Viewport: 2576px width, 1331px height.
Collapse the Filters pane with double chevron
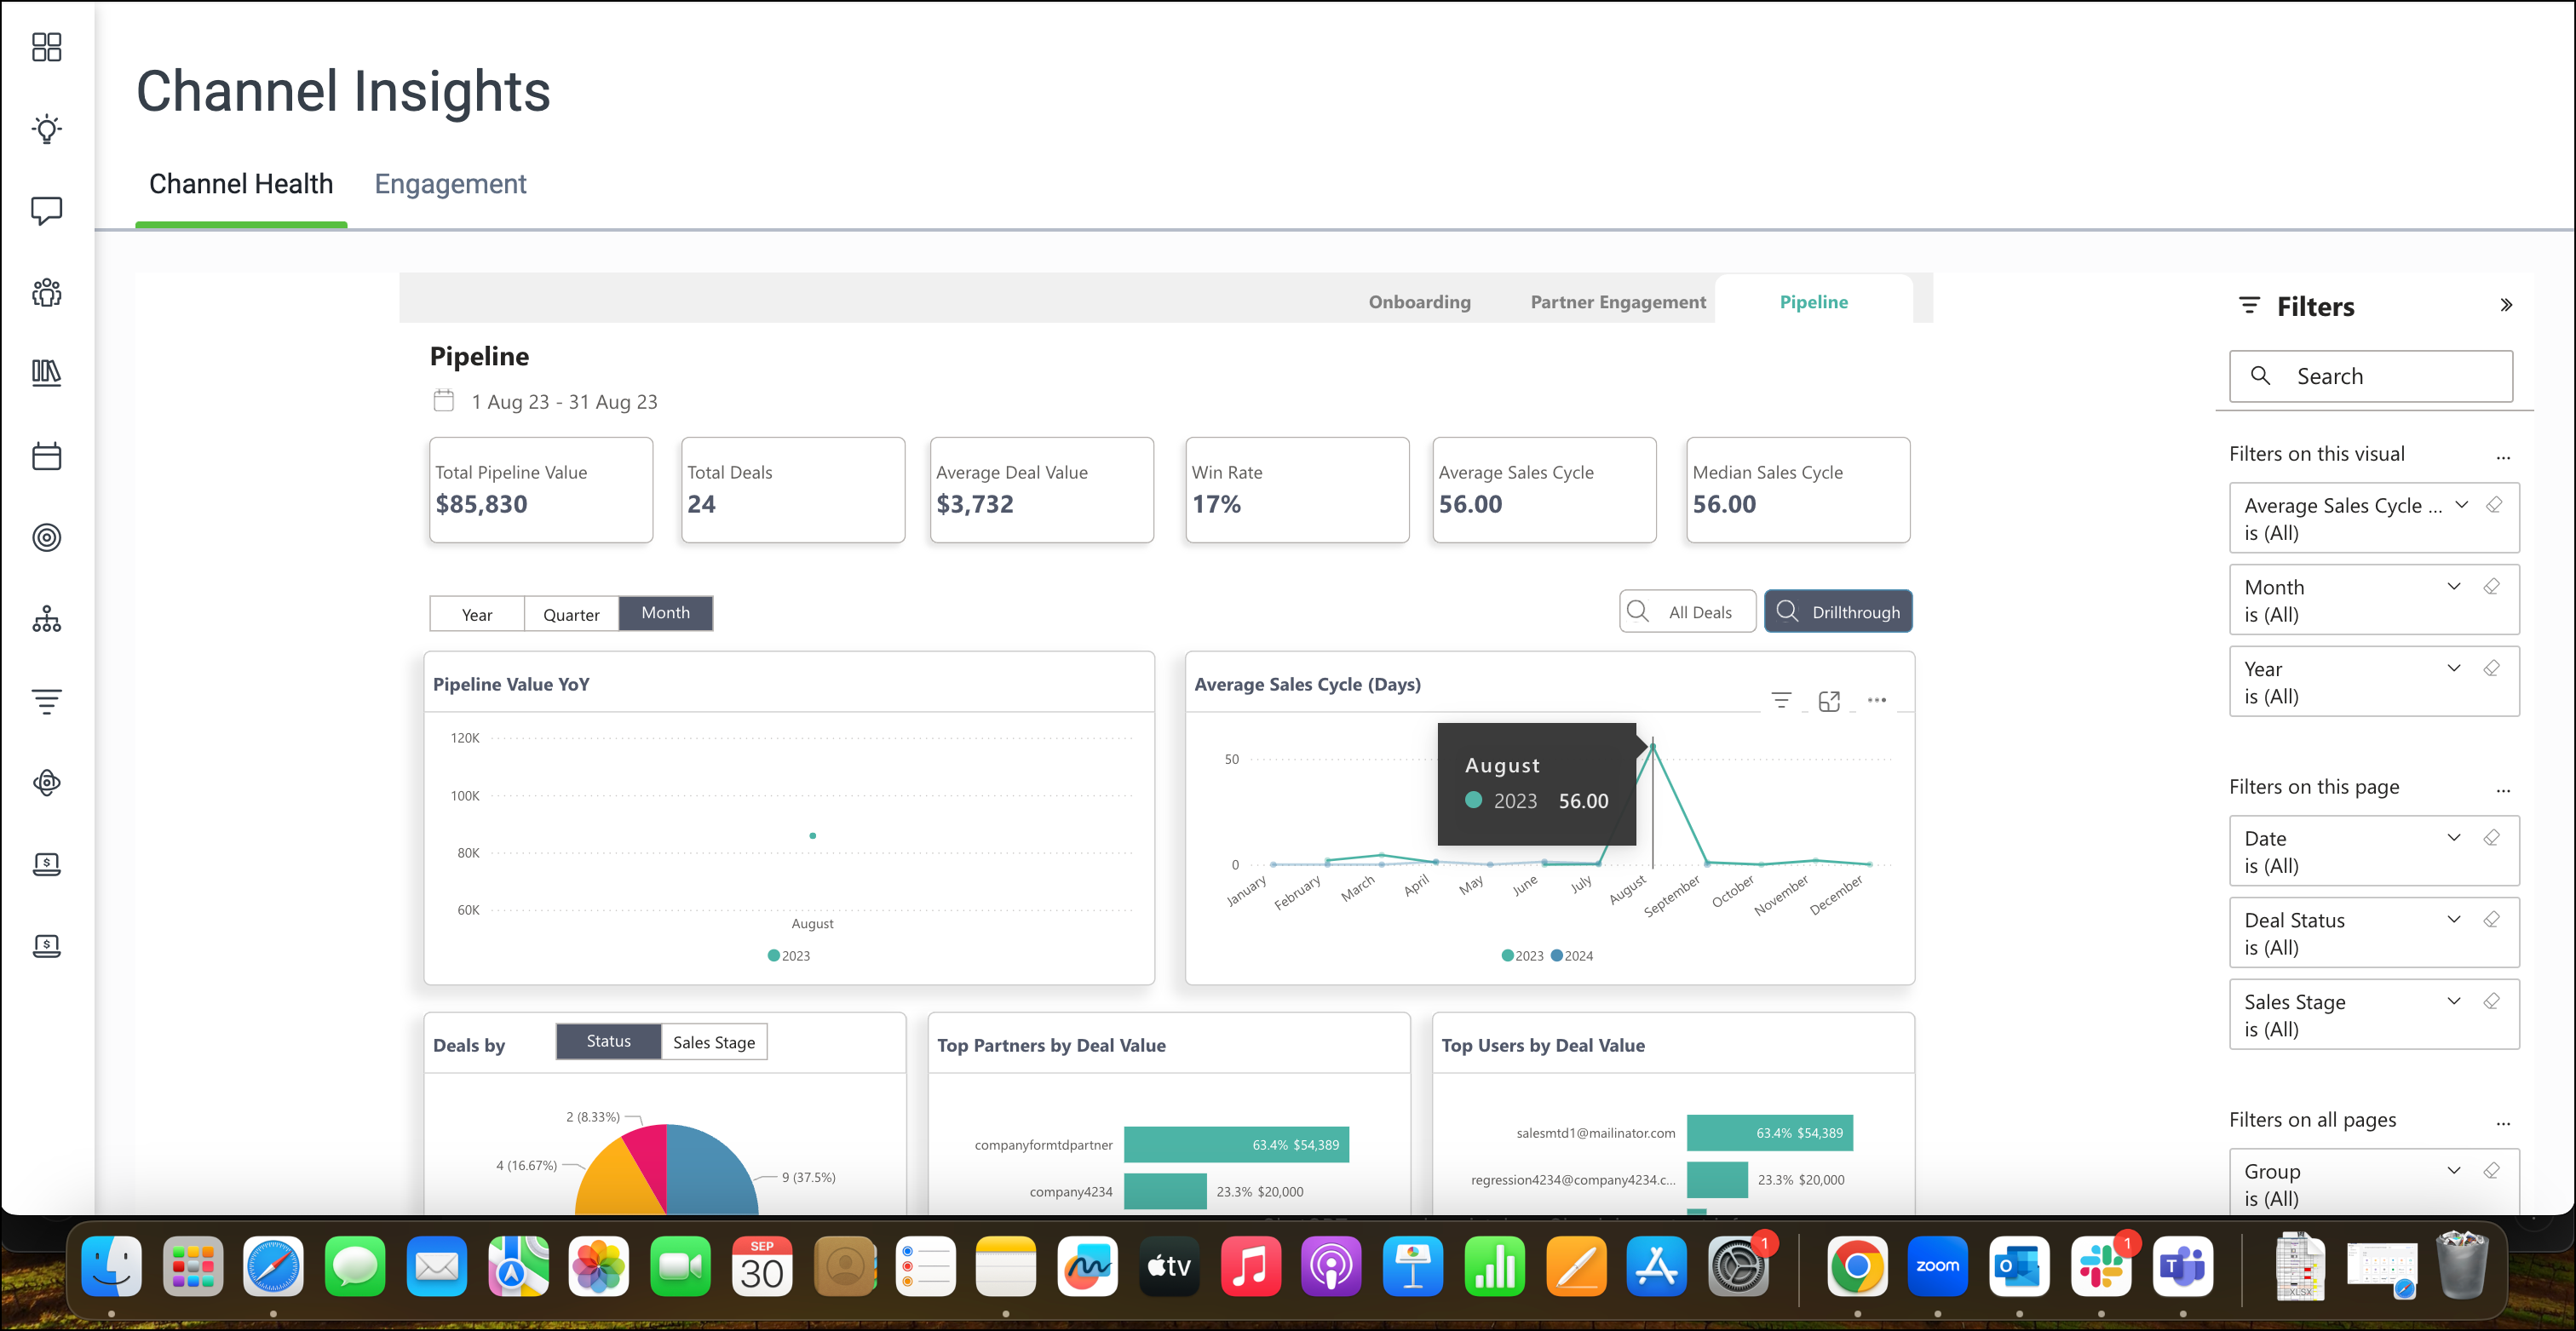(2505, 305)
